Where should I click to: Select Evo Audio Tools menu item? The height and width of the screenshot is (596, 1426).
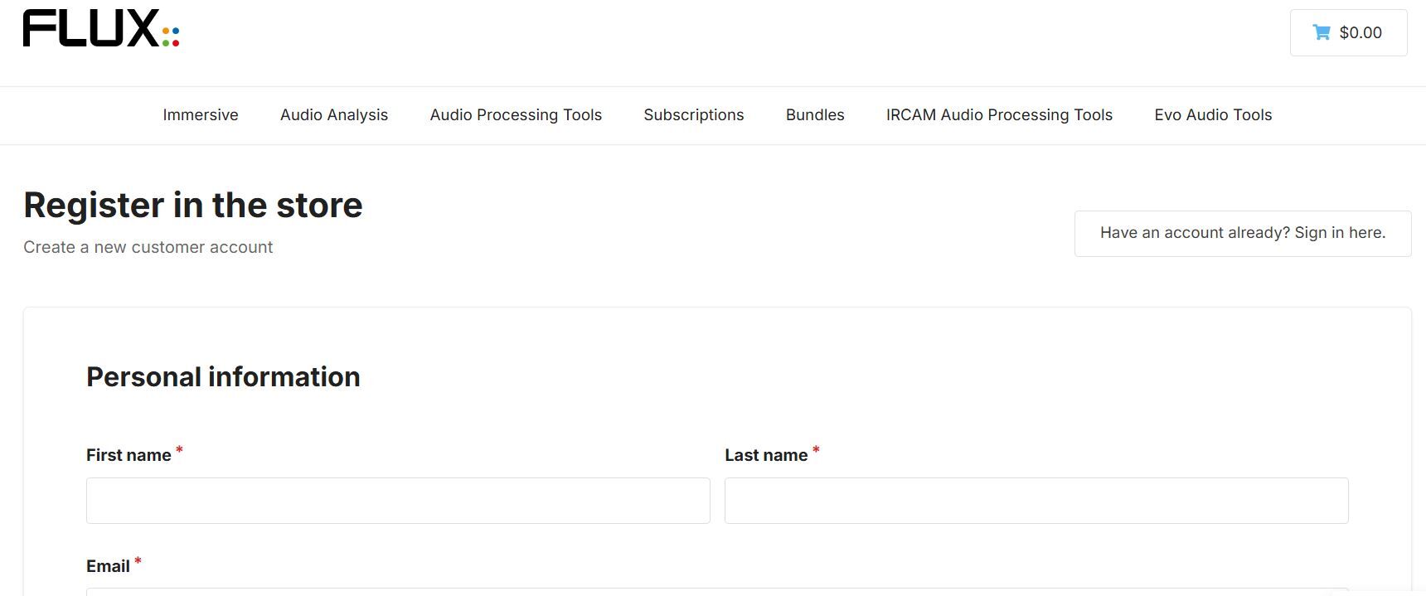(1213, 115)
